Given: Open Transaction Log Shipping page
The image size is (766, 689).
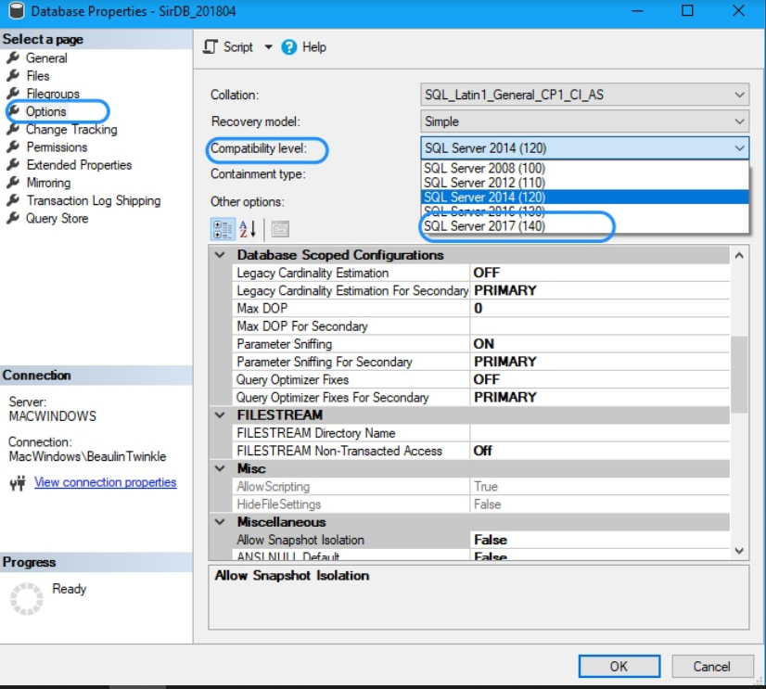Looking at the screenshot, I should pyautogui.click(x=94, y=201).
